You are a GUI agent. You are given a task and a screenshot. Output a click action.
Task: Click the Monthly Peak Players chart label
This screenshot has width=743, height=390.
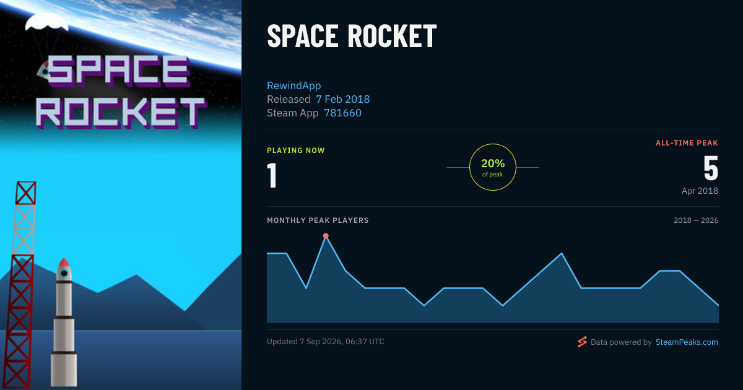(318, 220)
